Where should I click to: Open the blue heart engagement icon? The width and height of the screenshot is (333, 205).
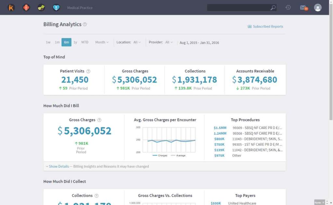[x=56, y=8]
